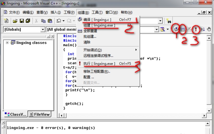Click the Find in Files binoculars icon
The height and width of the screenshot is (134, 214).
(x=169, y=21)
